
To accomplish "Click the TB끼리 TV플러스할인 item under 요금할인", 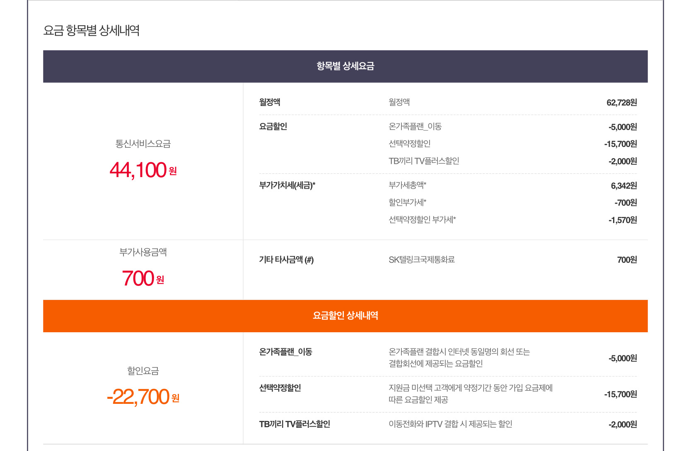I will [x=424, y=161].
